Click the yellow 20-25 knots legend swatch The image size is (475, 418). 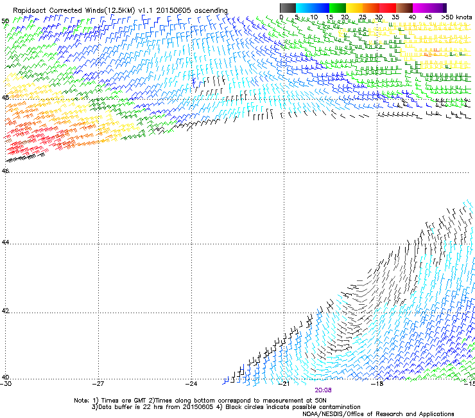(354, 8)
